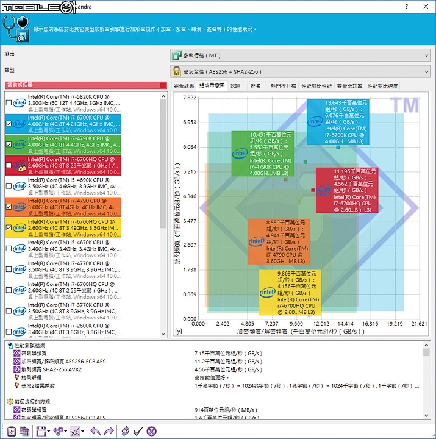Image resolution: width=436 pixels, height=439 pixels.
Task: Click the red 當前處理器 color bar
Action: (86, 85)
